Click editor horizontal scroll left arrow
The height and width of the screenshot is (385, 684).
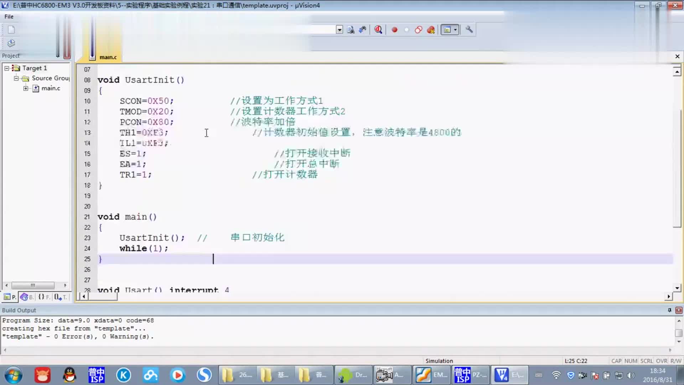click(83, 297)
